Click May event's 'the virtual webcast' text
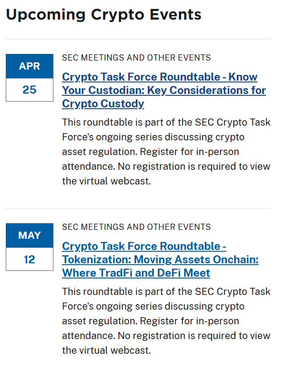The height and width of the screenshot is (372, 288). (x=107, y=351)
